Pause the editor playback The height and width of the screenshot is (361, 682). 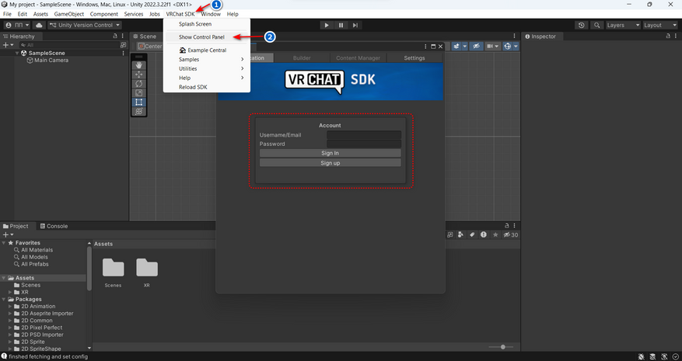[341, 25]
